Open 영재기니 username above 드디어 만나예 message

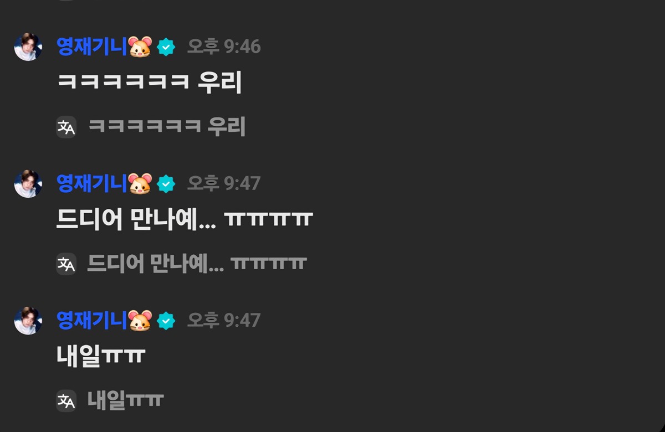[92, 183]
